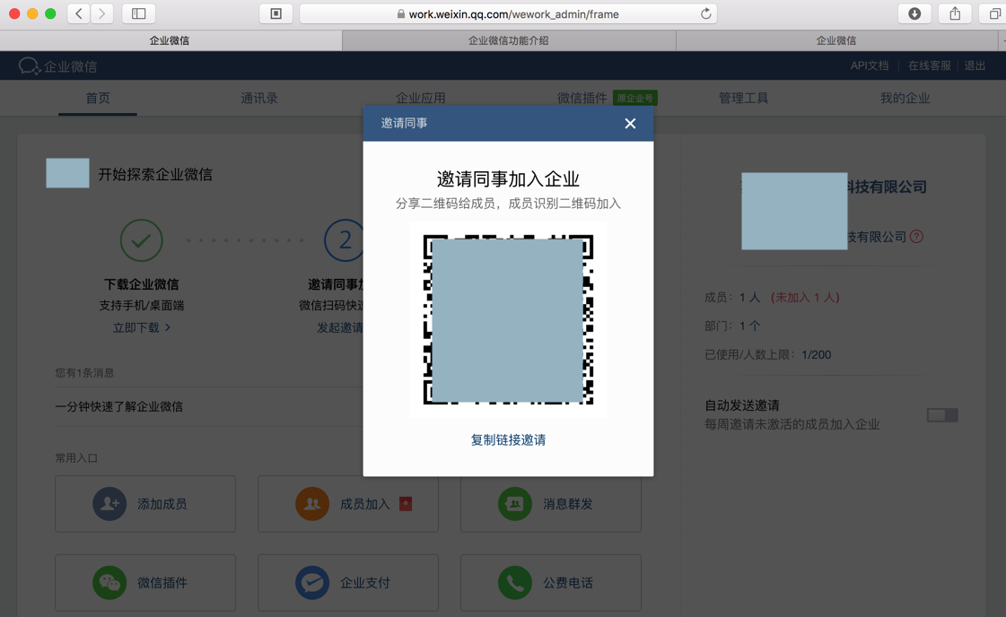Click the 部门: 1 个 entry
This screenshot has width=1006, height=617.
click(732, 326)
